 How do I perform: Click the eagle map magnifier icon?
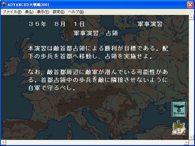179,127
